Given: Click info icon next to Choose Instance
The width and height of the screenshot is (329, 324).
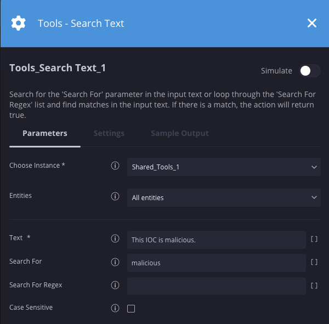Looking at the screenshot, I should (x=115, y=166).
